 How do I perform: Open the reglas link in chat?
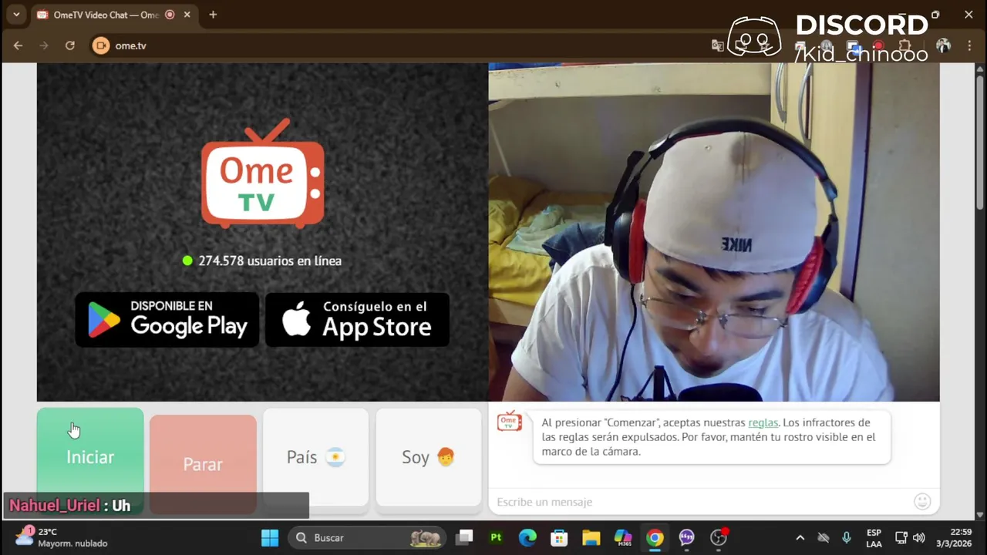[763, 422]
